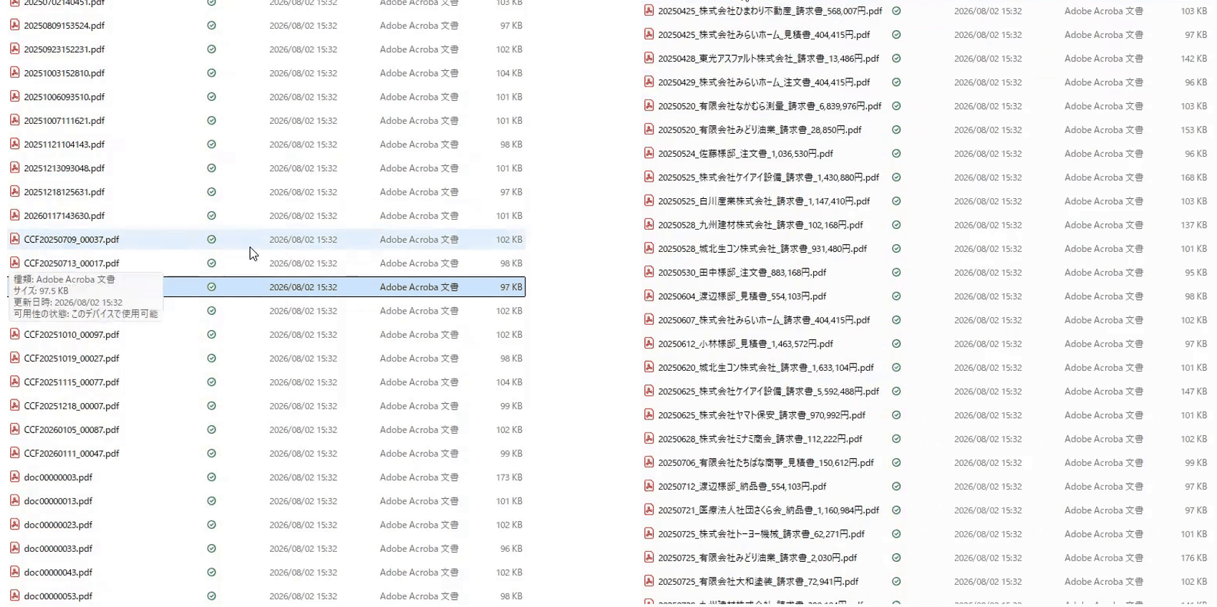The image size is (1217, 607).
Task: Click the sync status icon for doc00000023.pdf
Action: (x=211, y=525)
